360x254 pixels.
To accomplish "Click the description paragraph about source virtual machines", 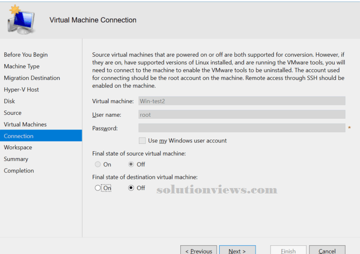I will pyautogui.click(x=219, y=70).
